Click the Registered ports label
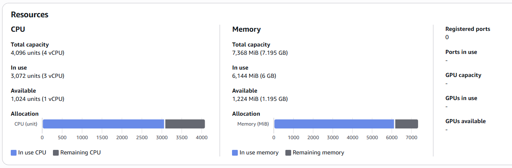This screenshot has height=168, width=512. (x=467, y=29)
